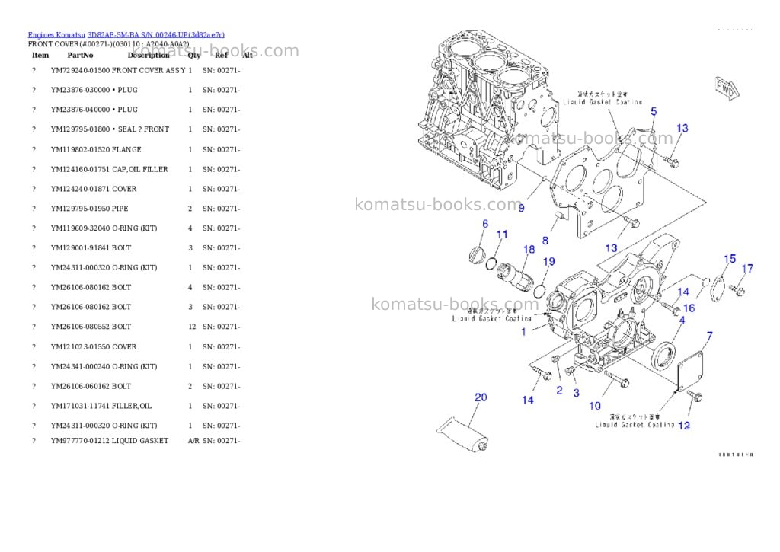780x552 pixels.
Task: Click callout number 11 on the diagram
Action: (503, 235)
